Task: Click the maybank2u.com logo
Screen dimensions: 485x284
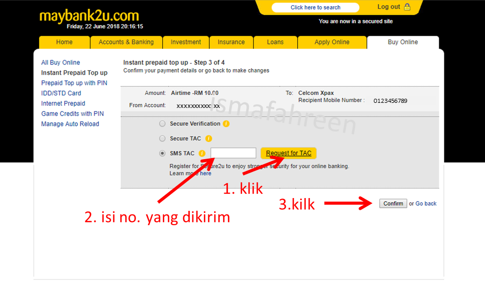Action: 89,16
